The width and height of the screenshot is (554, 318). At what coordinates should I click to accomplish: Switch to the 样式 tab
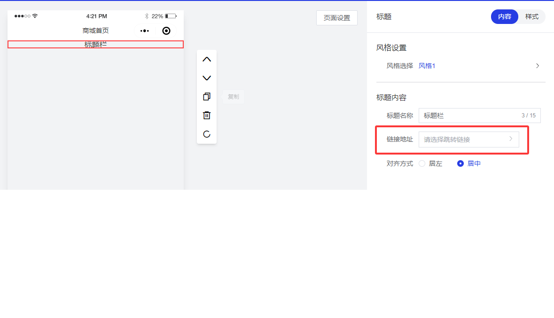coord(531,16)
